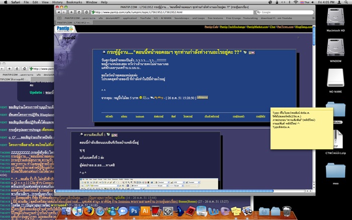
Task: Expand the bookmarks bar overflow chevron
Action: (x=313, y=18)
